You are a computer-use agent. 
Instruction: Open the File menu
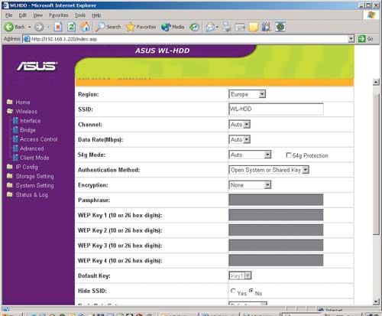[8, 15]
